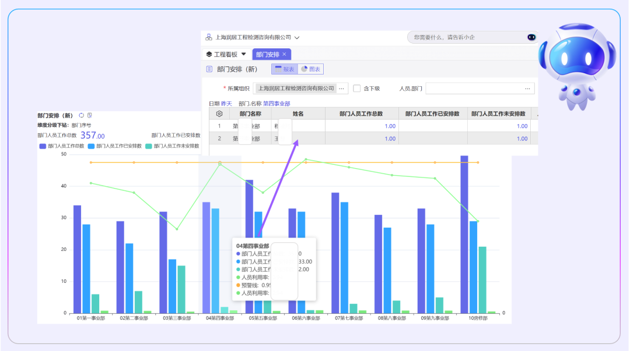The height and width of the screenshot is (351, 630).
Task: Click the 昨天 date filter link
Action: click(226, 104)
